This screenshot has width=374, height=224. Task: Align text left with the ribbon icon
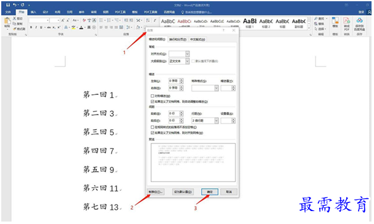101,28
